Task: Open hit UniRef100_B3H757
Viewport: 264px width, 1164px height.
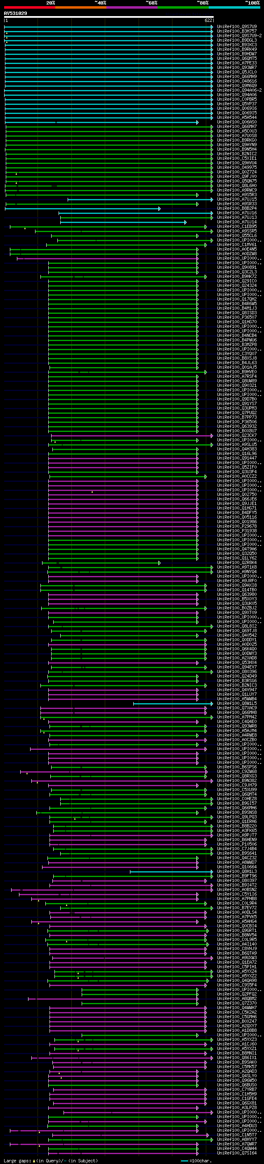Action: [x=237, y=31]
